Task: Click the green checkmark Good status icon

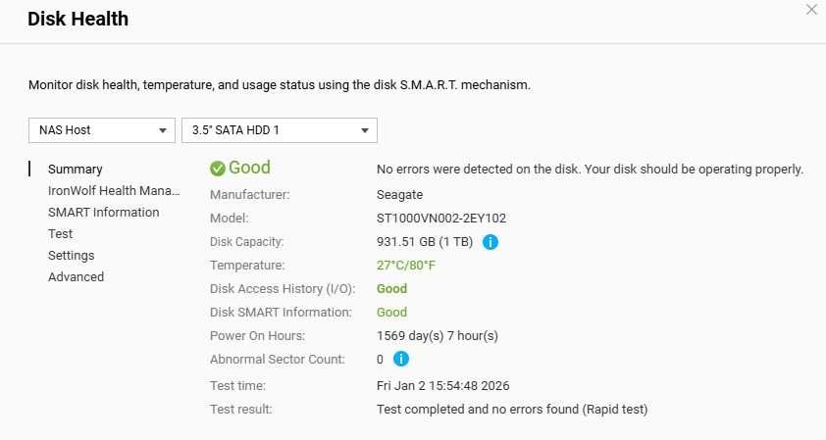Action: tap(218, 169)
